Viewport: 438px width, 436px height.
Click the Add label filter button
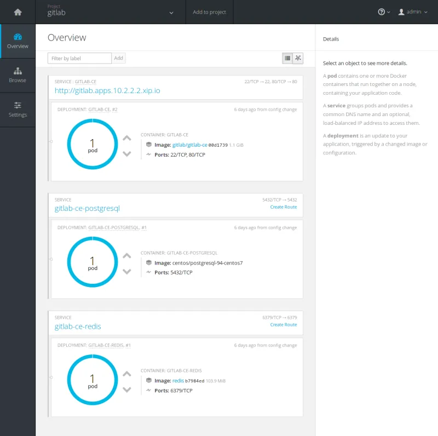tap(119, 58)
